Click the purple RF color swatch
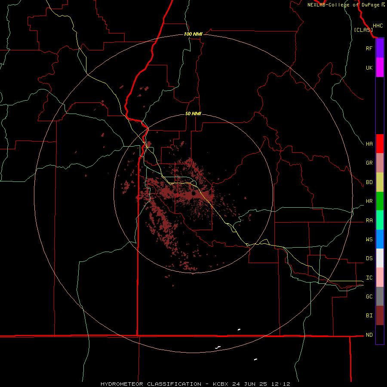 pyautogui.click(x=380, y=48)
